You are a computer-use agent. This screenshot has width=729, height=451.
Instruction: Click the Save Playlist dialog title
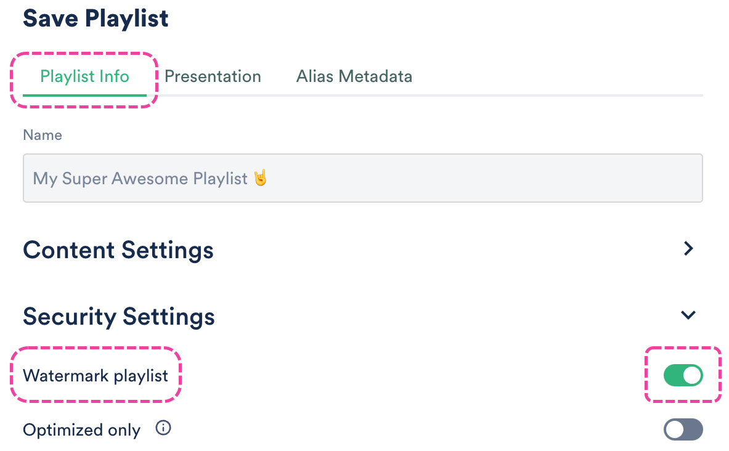click(x=96, y=18)
